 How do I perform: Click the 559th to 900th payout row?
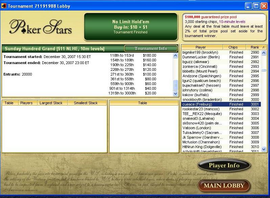coord(133,84)
